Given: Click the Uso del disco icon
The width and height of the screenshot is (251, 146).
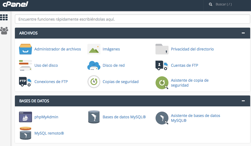Looking at the screenshot, I should click(26, 65).
